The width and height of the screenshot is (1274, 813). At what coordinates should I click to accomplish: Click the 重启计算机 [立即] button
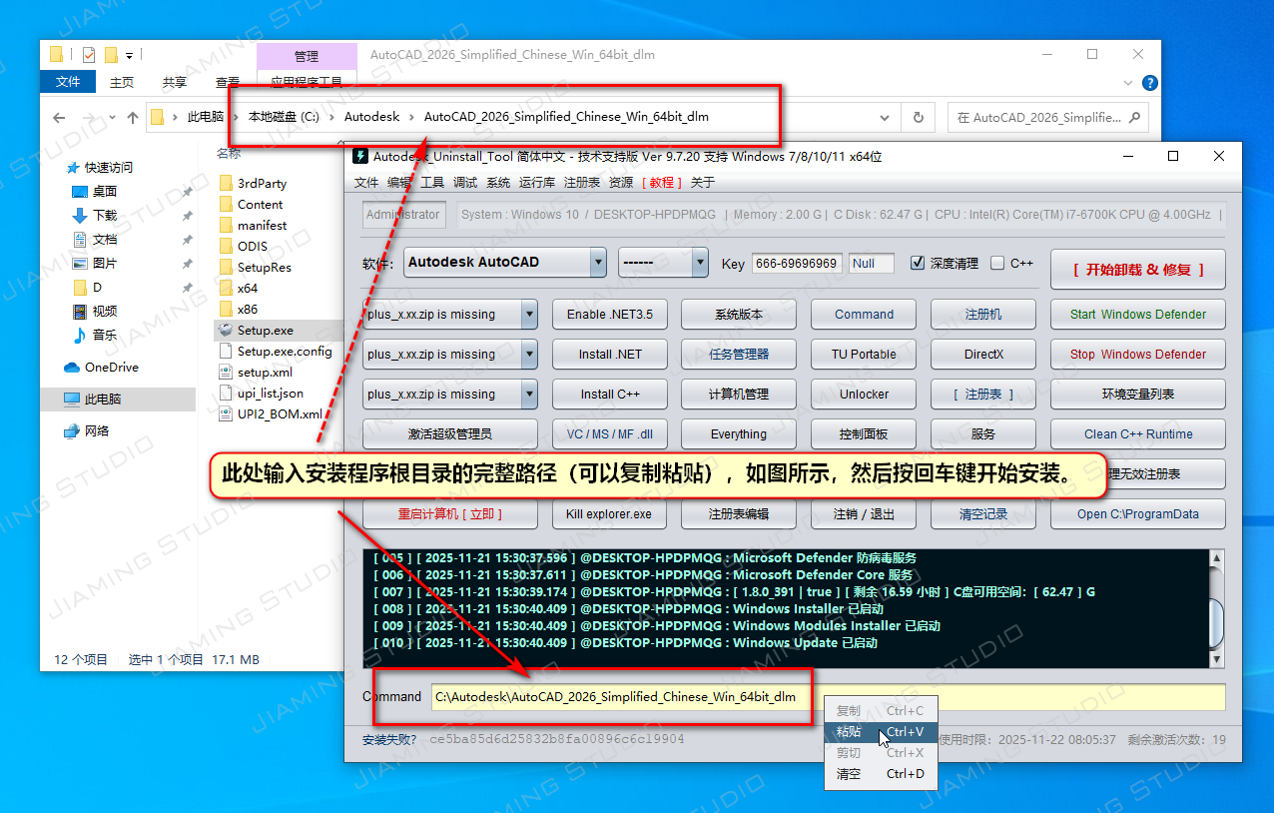pos(449,513)
